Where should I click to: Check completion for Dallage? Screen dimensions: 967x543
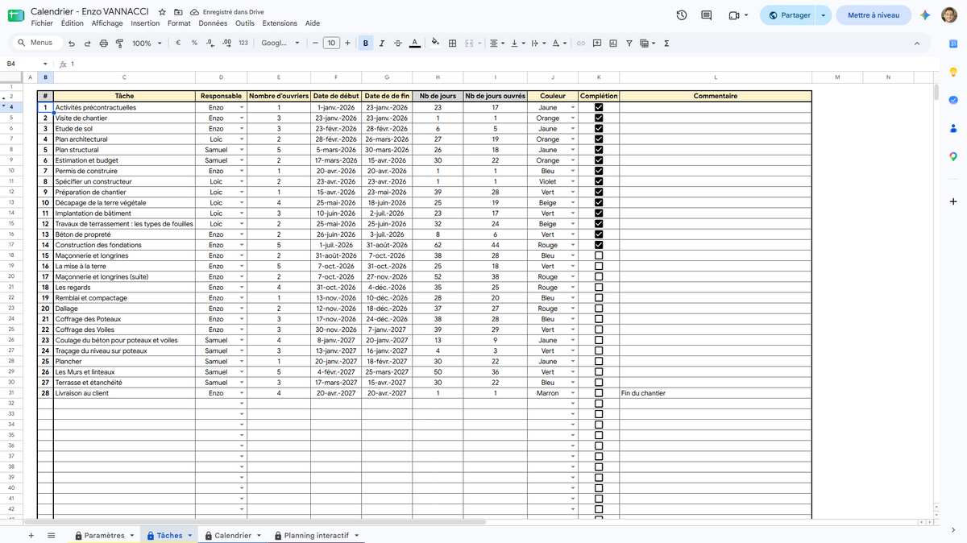tap(599, 309)
